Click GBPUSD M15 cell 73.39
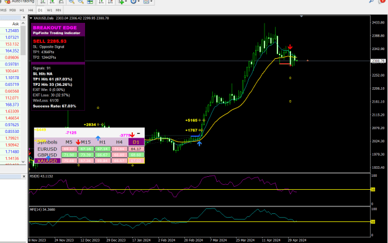Screen dimensions: 388x243 [86, 155]
